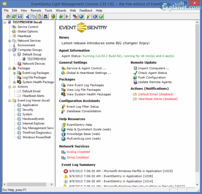Click the orange arrows Actions tree icon
The height and width of the screenshot is (194, 202).
tap(14, 87)
